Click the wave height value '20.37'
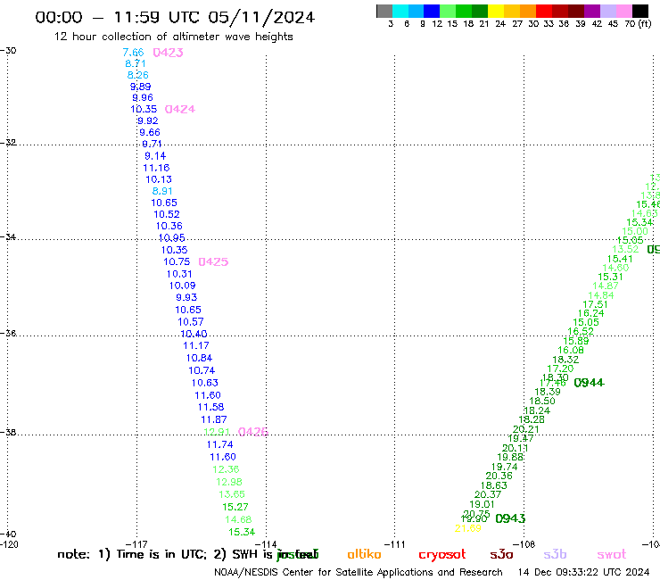Image resolution: width=660 pixels, height=580 pixels. (x=488, y=495)
